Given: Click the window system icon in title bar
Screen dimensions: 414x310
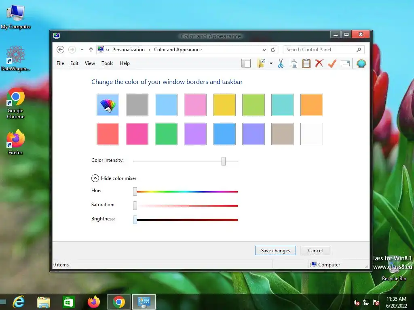Looking at the screenshot, I should click(57, 36).
